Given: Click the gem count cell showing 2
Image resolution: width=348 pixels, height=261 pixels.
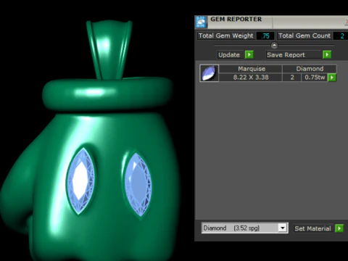Looking at the screenshot, I should point(292,78).
